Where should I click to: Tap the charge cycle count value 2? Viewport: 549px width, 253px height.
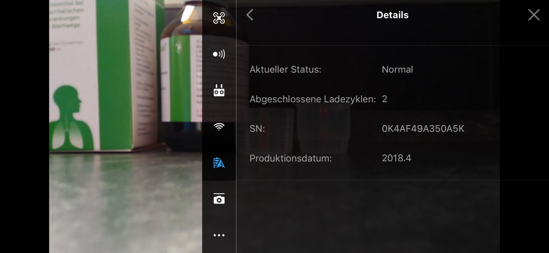click(384, 99)
